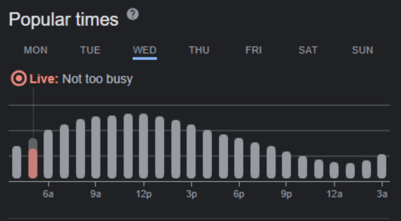Select the bar above 3p

point(191,151)
